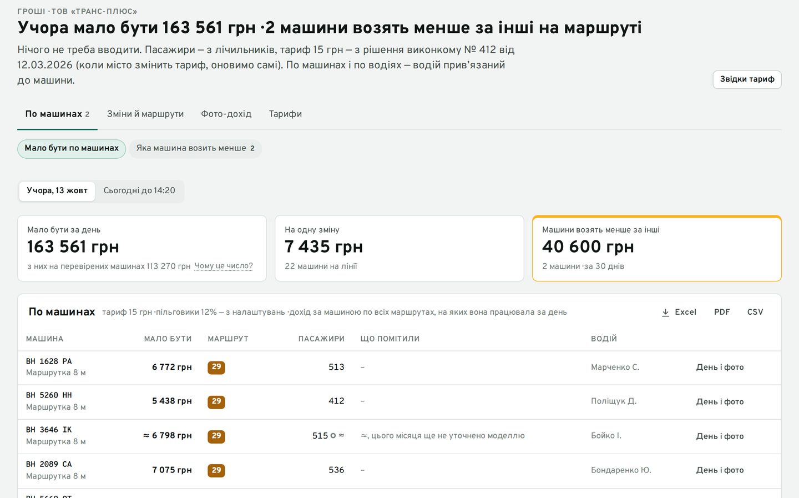
Task: Click the driver name Бондаренко Ю.
Action: tap(621, 470)
